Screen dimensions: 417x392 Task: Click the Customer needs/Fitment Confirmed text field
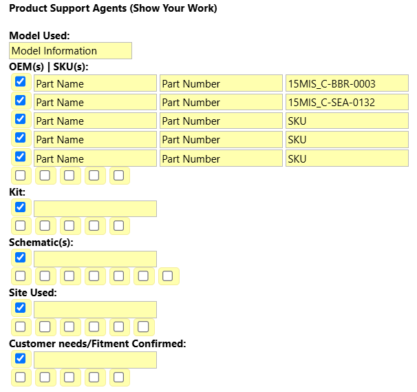(x=95, y=360)
